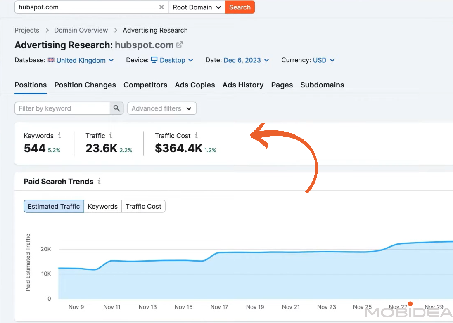Switch to the Competitors tab

145,85
